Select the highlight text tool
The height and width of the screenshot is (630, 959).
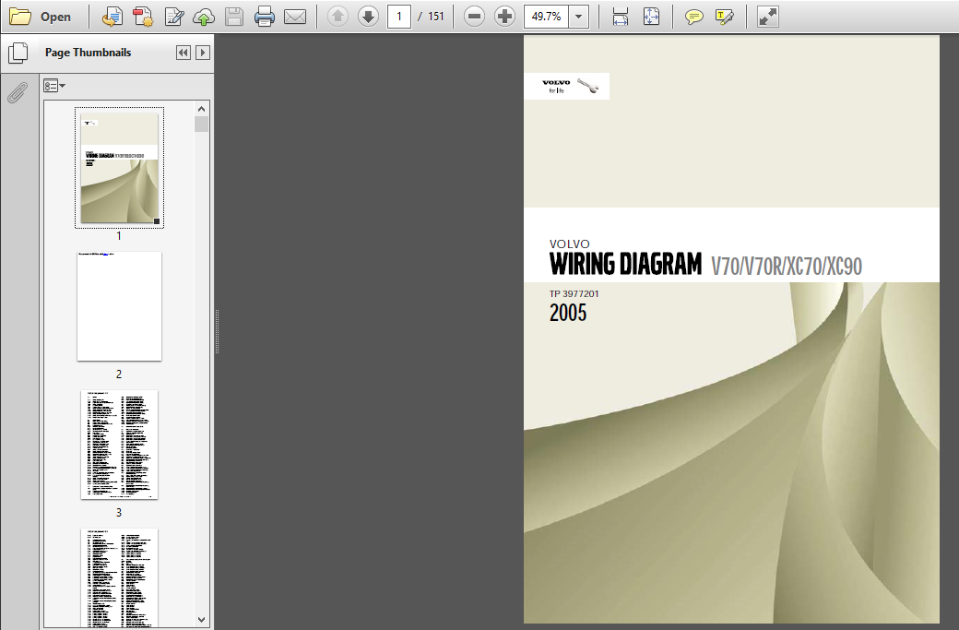tap(724, 17)
